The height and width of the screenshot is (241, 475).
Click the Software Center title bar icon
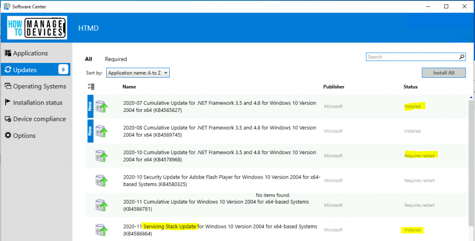pyautogui.click(x=6, y=6)
